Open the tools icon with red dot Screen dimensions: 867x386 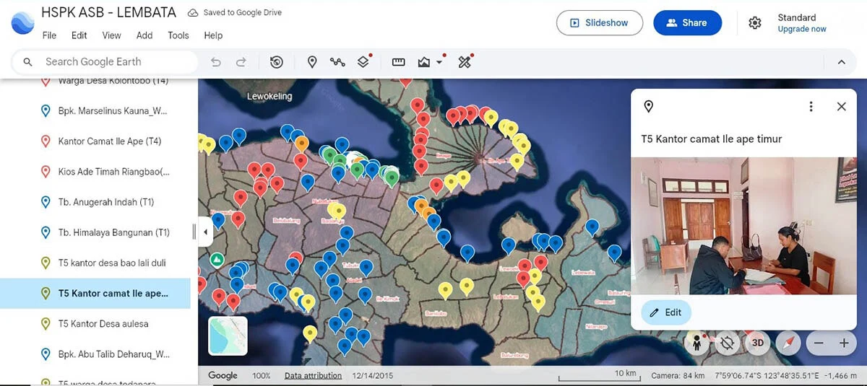(x=465, y=62)
